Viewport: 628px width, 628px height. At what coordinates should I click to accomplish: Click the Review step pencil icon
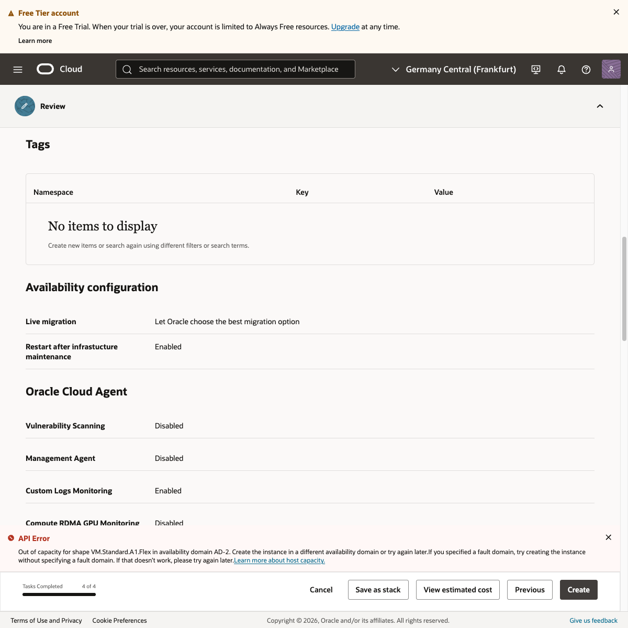pos(25,106)
